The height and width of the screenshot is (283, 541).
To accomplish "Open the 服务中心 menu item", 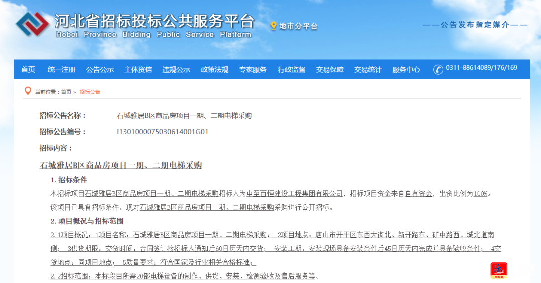I will [x=406, y=69].
